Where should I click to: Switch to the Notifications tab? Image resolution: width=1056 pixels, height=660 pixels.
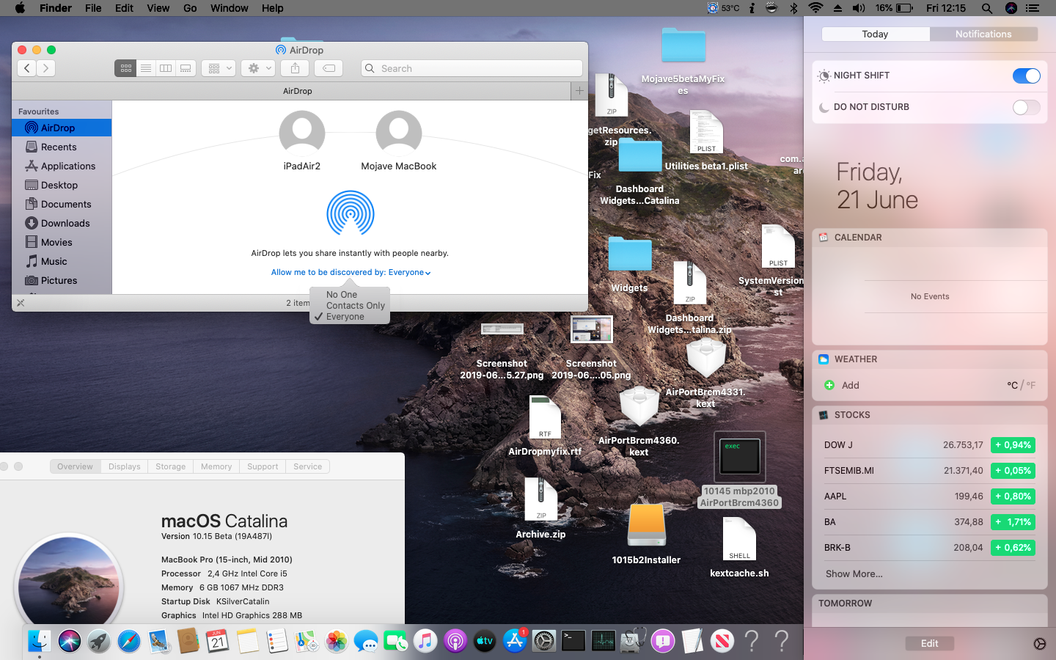tap(983, 34)
